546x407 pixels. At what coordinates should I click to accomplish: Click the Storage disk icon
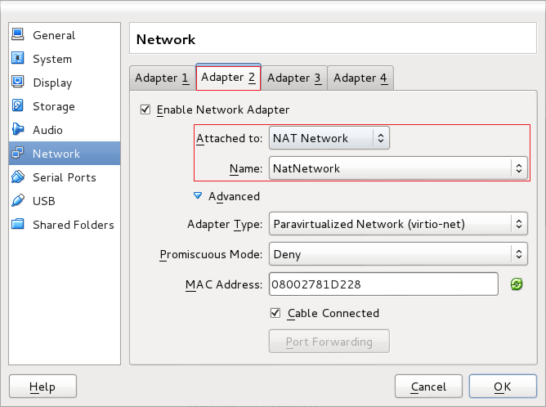click(17, 105)
